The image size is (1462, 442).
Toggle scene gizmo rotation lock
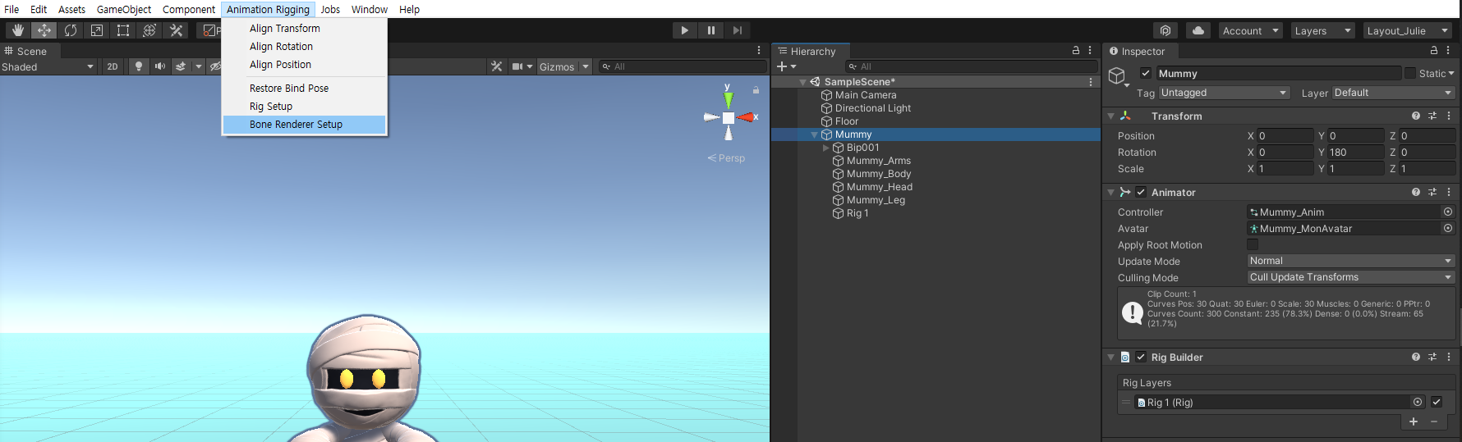coord(756,89)
